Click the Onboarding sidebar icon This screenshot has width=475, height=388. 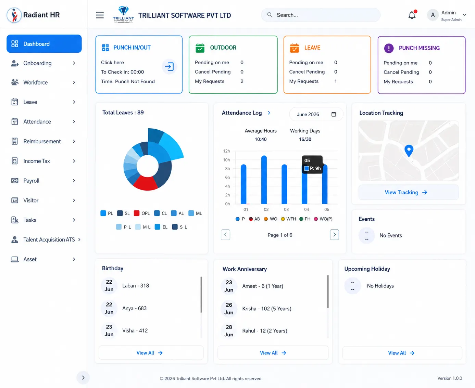(15, 63)
